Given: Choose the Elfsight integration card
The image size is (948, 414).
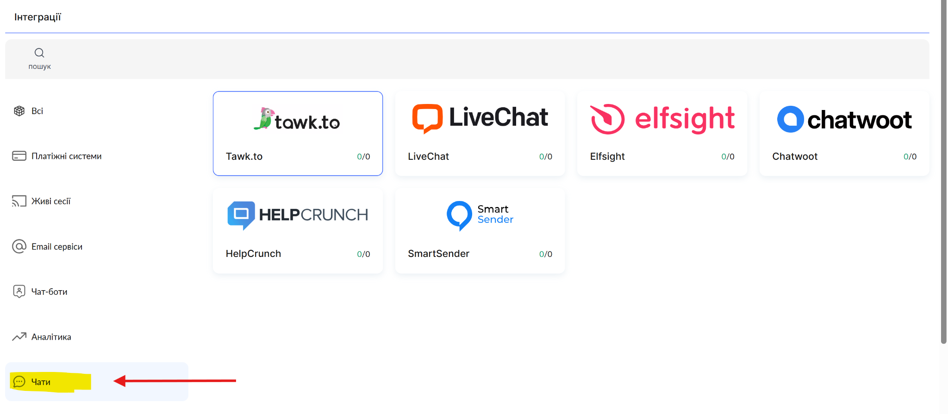Looking at the screenshot, I should click(662, 134).
